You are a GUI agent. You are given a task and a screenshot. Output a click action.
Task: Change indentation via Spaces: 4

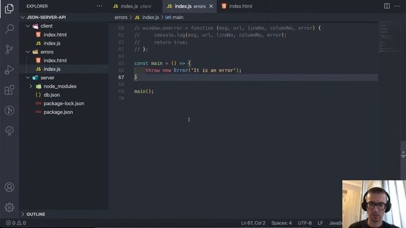tap(282, 223)
